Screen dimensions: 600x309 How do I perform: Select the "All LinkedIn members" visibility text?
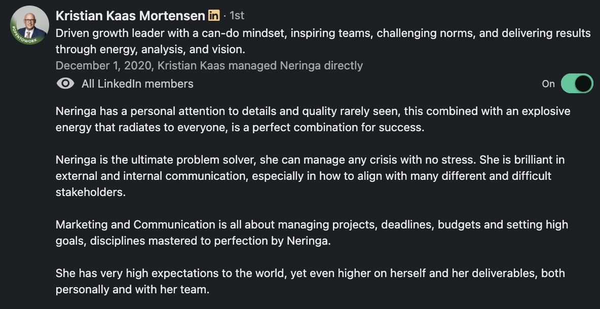tap(137, 84)
